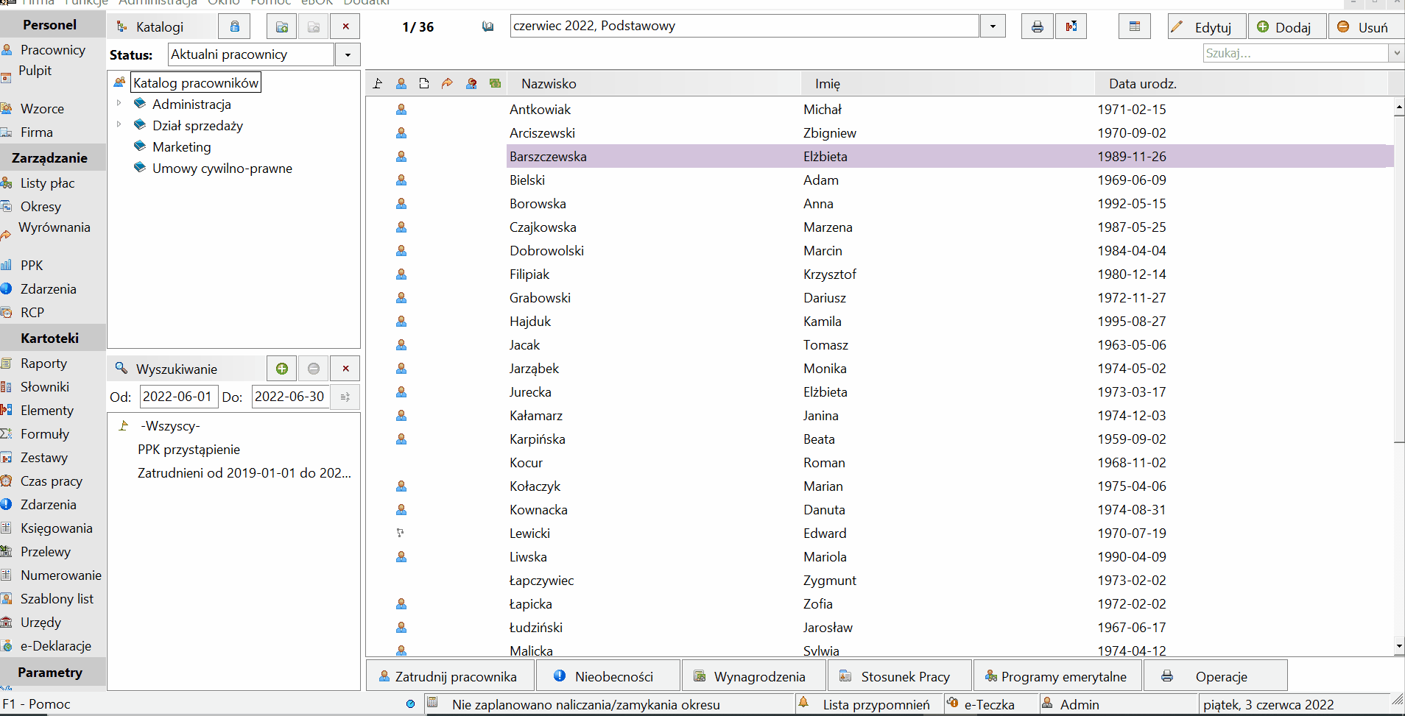Open Czas pracy in Kartoteki
The image size is (1405, 716).
tap(51, 481)
